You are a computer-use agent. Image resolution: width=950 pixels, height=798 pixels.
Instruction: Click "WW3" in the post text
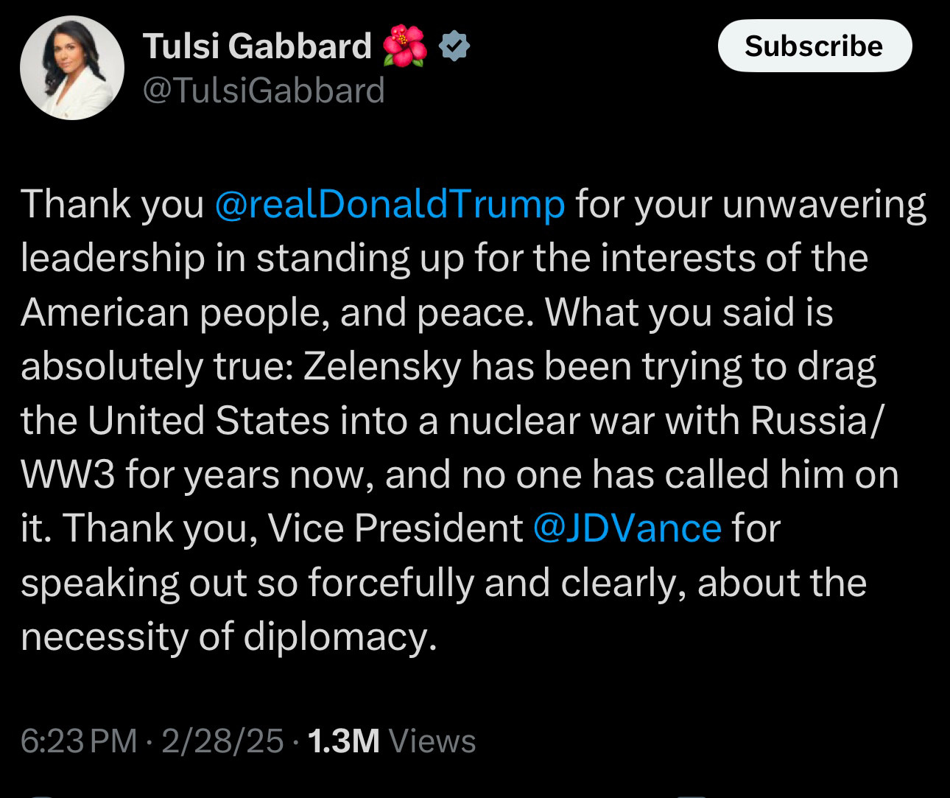point(68,475)
